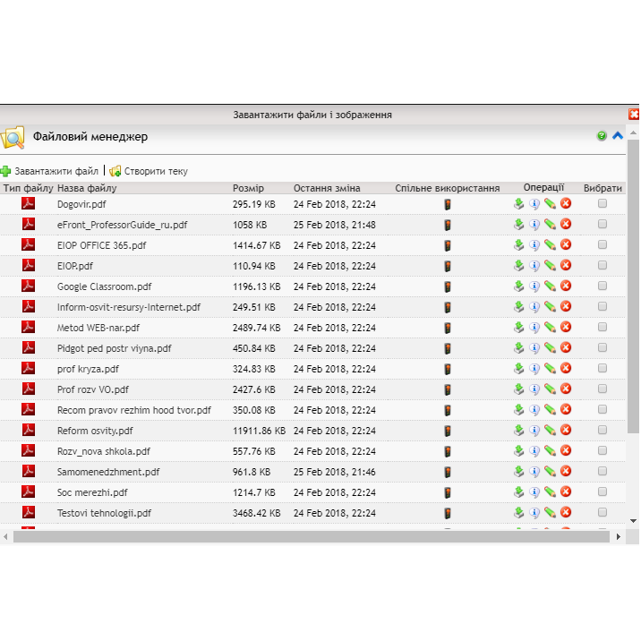Click Створити теку link
Screen dimensions: 641x641
pyautogui.click(x=156, y=171)
